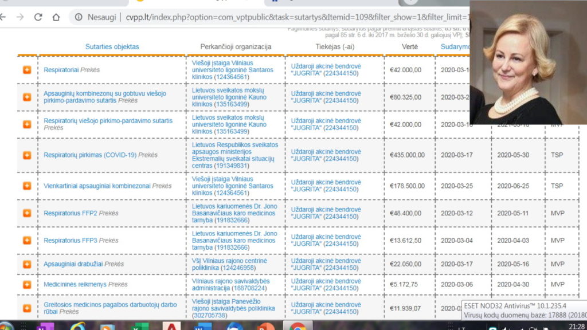Expand the Medicininės reikmenys row plus icon
587x330 pixels.
tap(27, 284)
